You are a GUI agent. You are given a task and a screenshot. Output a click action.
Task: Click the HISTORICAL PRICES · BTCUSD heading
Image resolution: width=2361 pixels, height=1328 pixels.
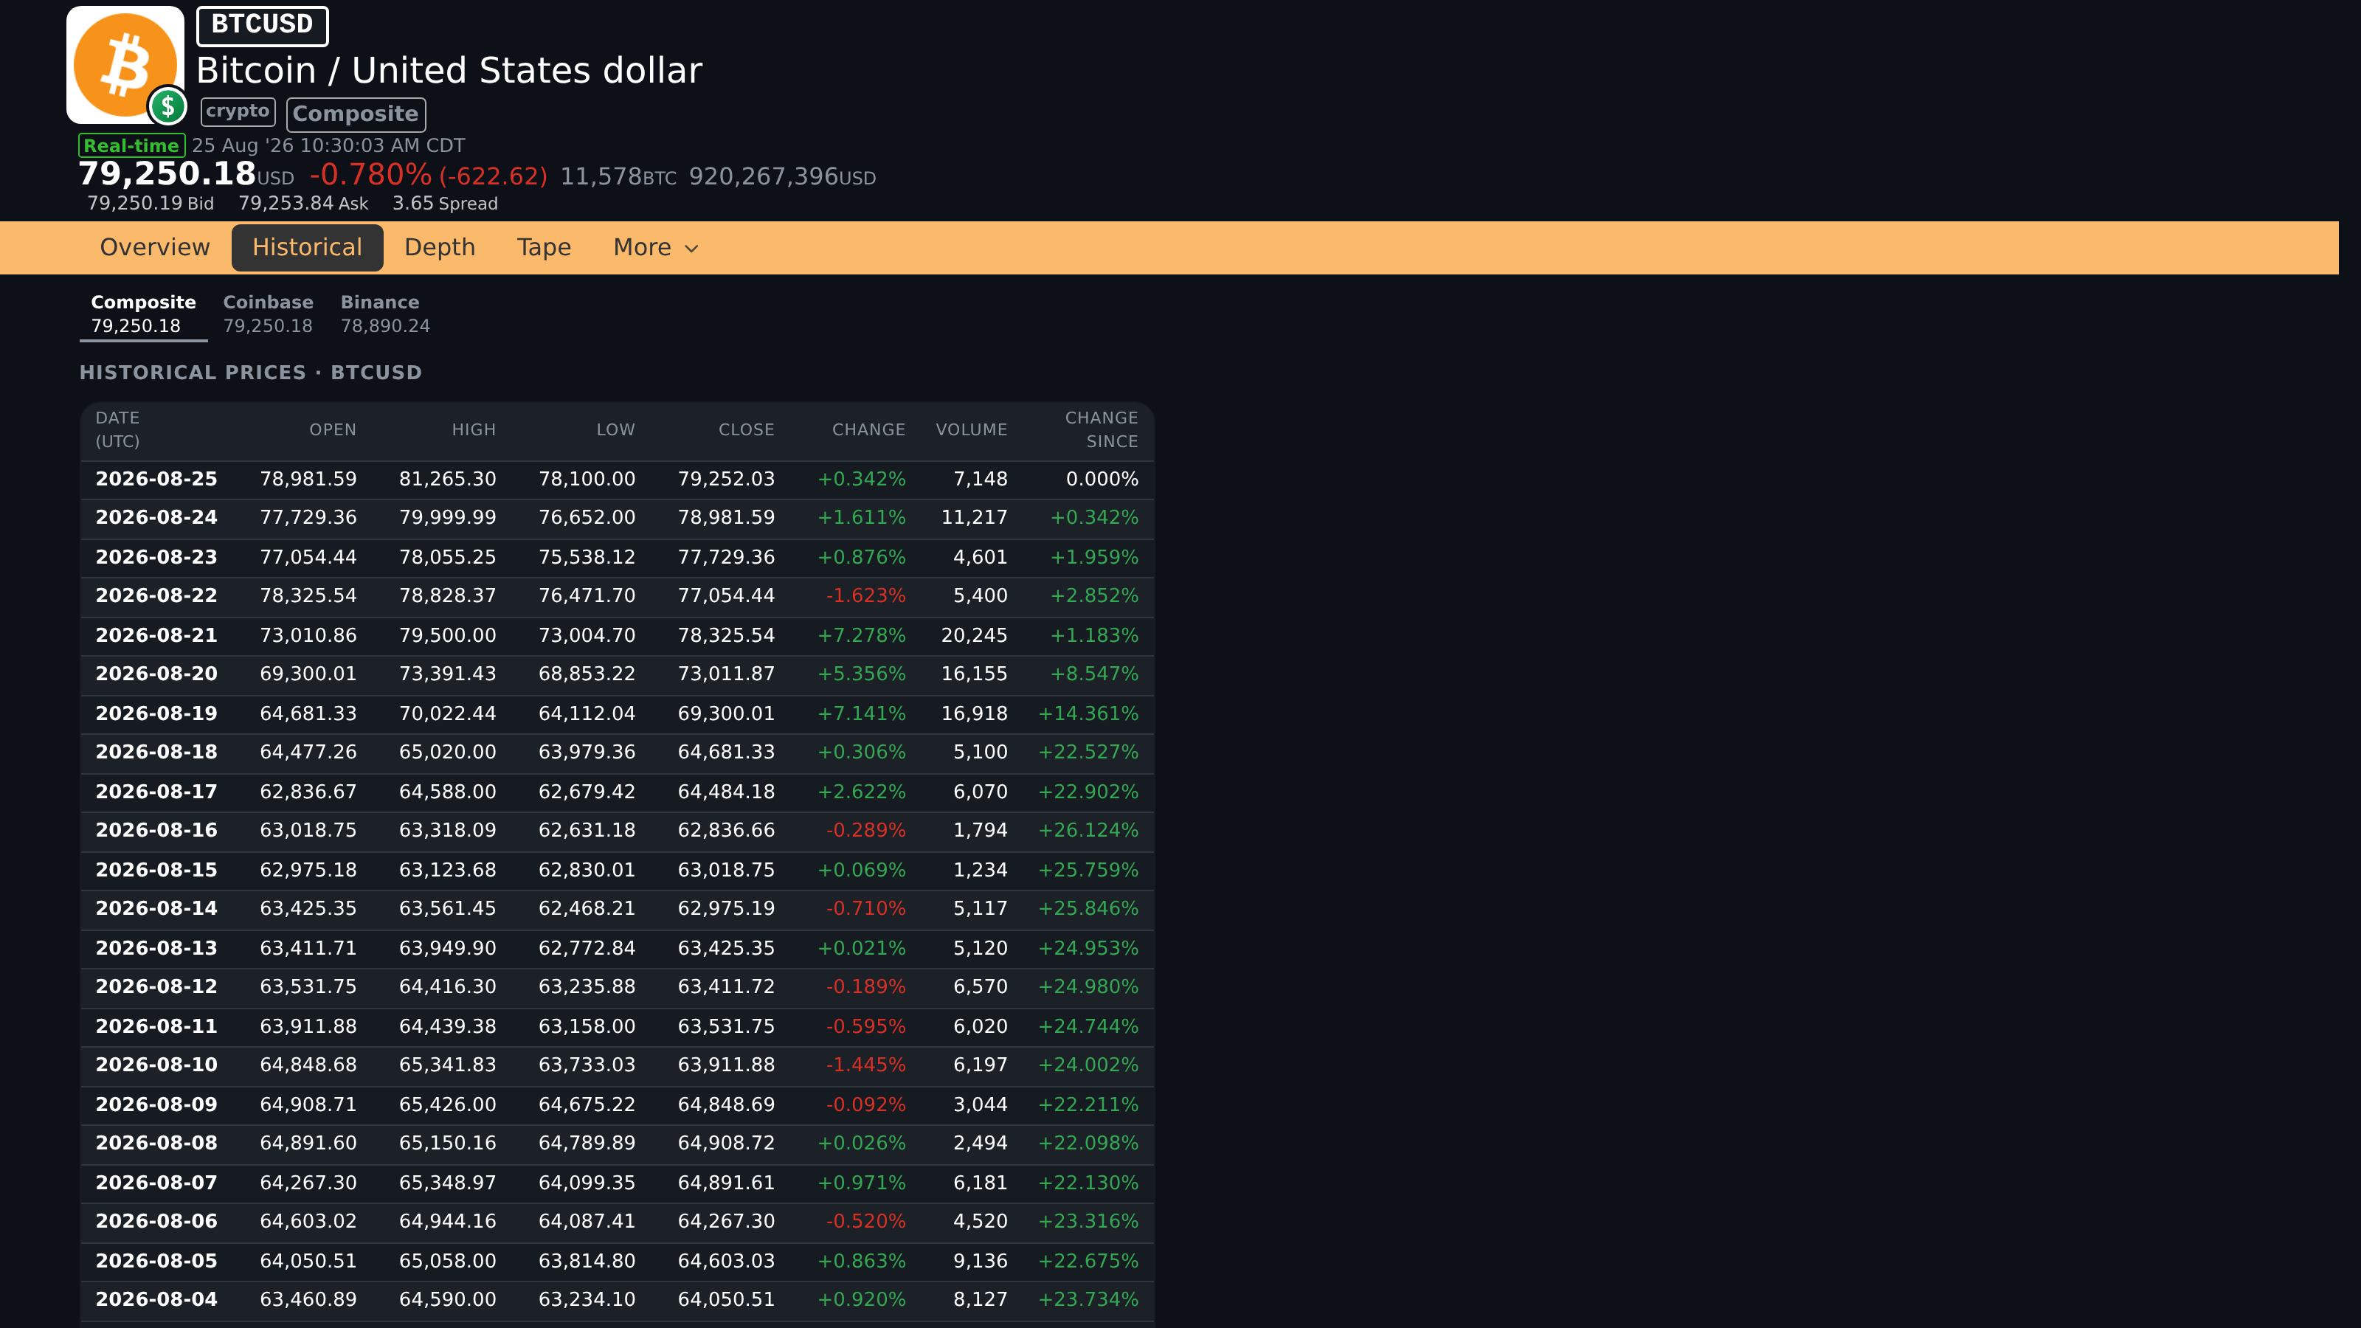(x=250, y=373)
